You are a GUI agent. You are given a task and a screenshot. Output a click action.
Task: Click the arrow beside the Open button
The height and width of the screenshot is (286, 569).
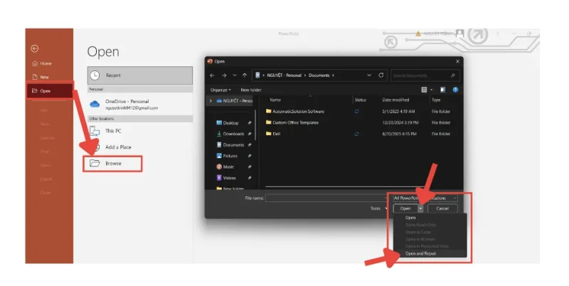(x=420, y=208)
